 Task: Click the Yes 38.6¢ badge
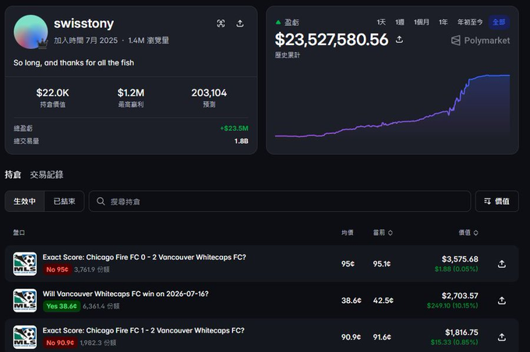coord(62,306)
